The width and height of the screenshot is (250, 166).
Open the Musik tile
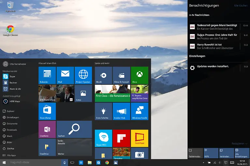click(103, 75)
